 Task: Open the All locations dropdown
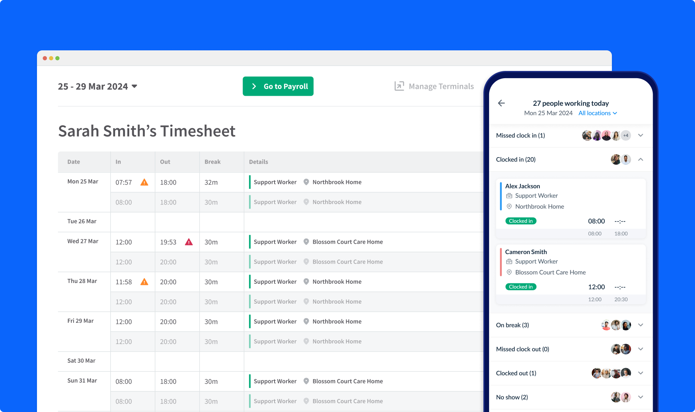pos(597,113)
